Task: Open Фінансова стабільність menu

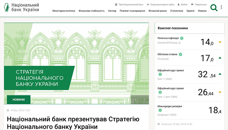Action: [91, 11]
